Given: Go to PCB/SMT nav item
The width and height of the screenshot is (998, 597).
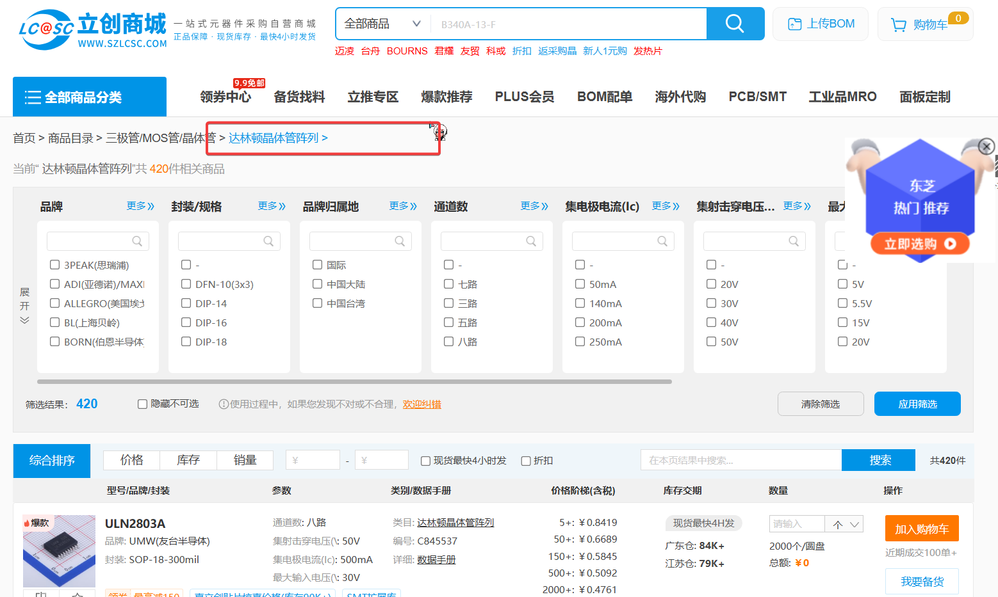Looking at the screenshot, I should tap(758, 97).
